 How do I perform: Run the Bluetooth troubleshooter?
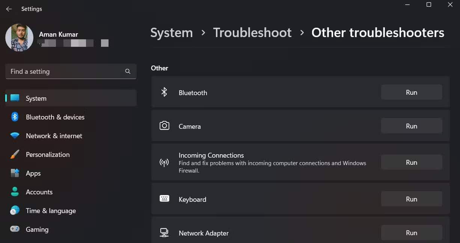(x=411, y=92)
